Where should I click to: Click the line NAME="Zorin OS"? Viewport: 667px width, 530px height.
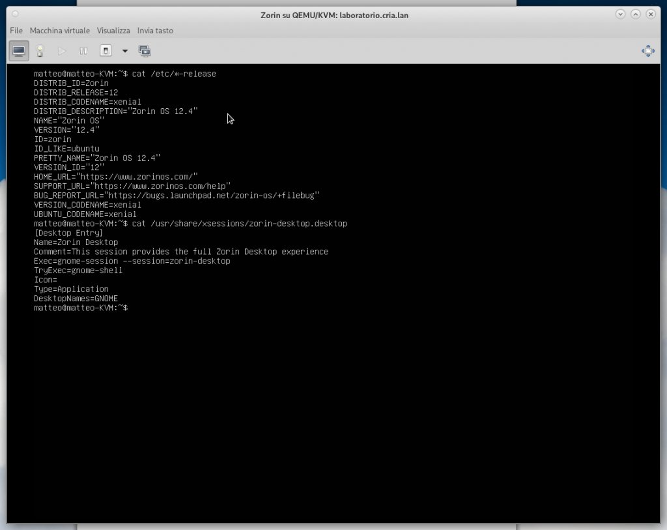tap(69, 121)
